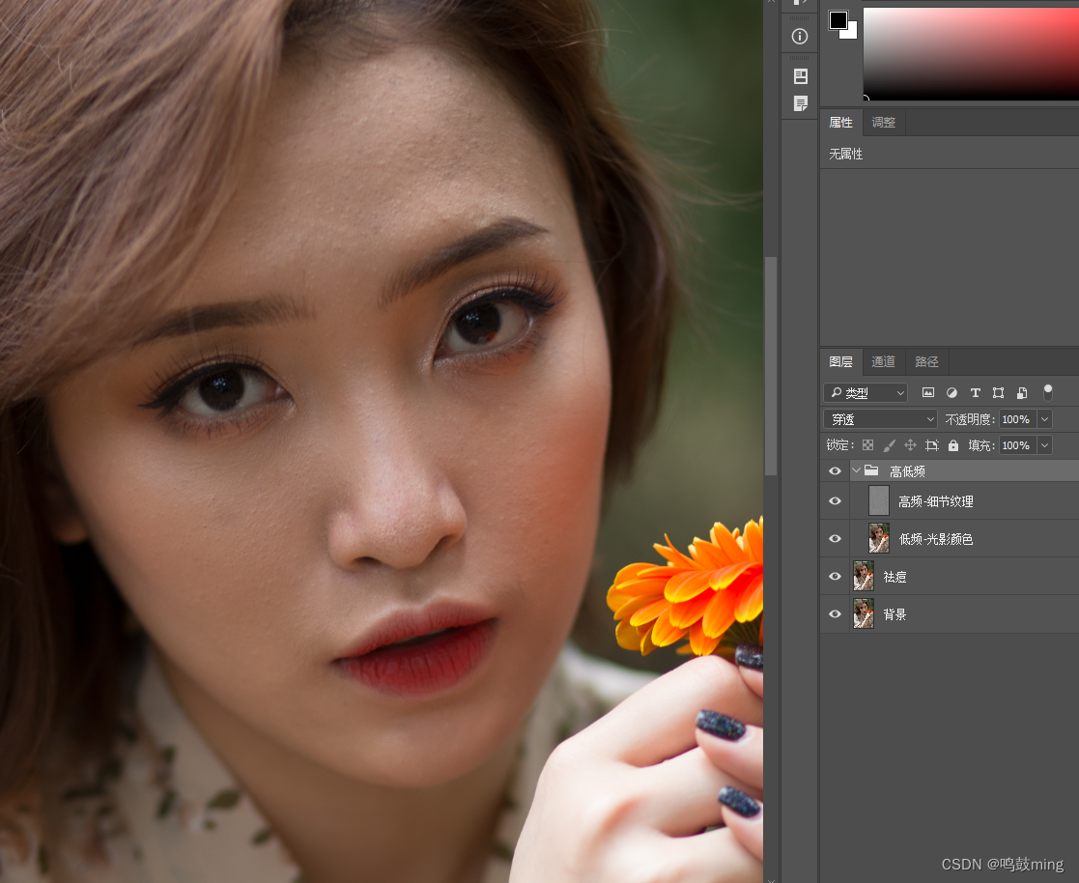Switch to the 路径 tab
The image size is (1079, 883).
(927, 361)
